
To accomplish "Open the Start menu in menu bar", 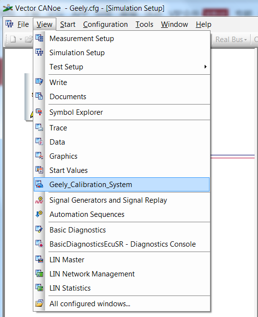I will pyautogui.click(x=68, y=24).
